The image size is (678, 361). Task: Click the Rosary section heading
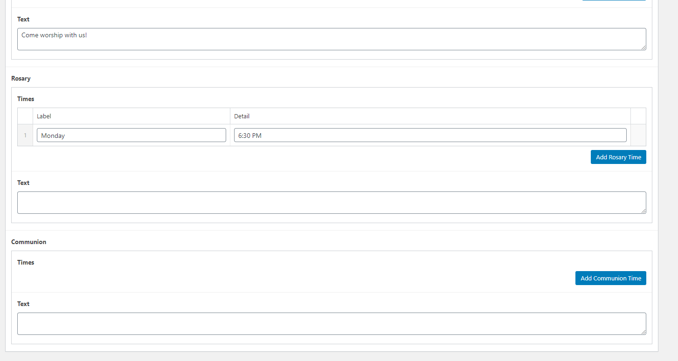(21, 78)
